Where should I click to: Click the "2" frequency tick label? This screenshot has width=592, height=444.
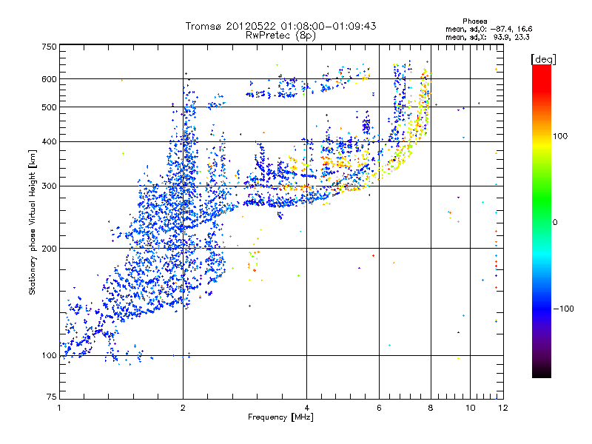(183, 408)
